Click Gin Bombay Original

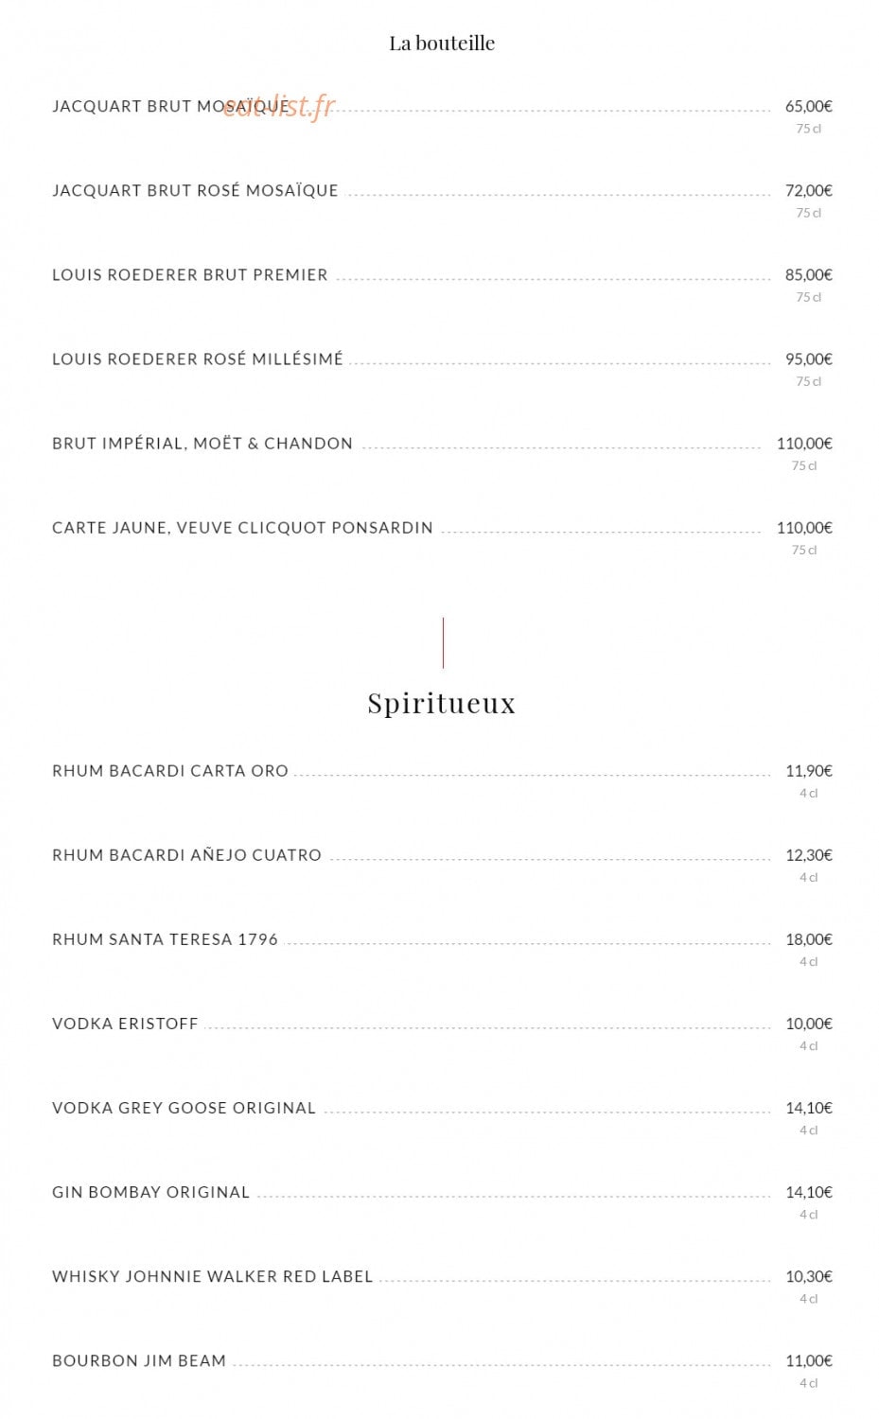(x=151, y=1192)
